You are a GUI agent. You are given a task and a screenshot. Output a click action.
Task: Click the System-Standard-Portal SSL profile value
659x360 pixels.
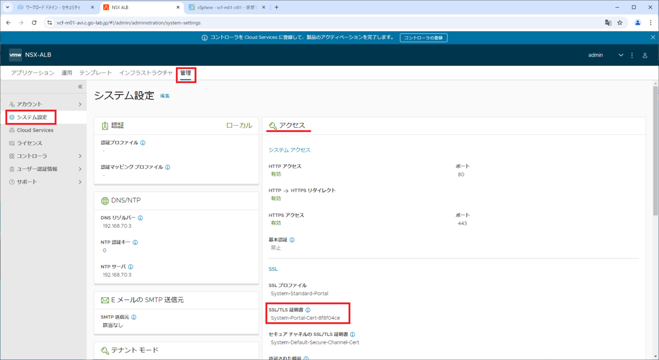pyautogui.click(x=299, y=294)
